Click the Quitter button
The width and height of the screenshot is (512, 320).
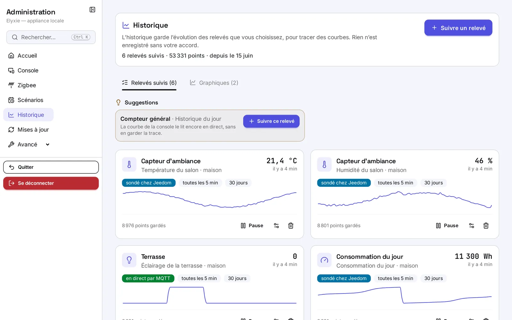pyautogui.click(x=51, y=167)
